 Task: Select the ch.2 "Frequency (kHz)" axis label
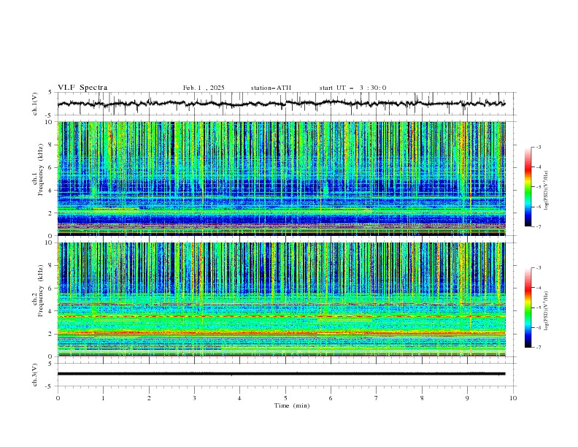40,291
